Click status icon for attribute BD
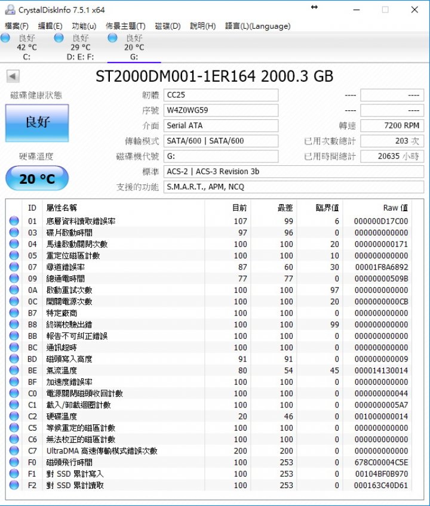The height and width of the screenshot is (506, 430). coord(14,359)
